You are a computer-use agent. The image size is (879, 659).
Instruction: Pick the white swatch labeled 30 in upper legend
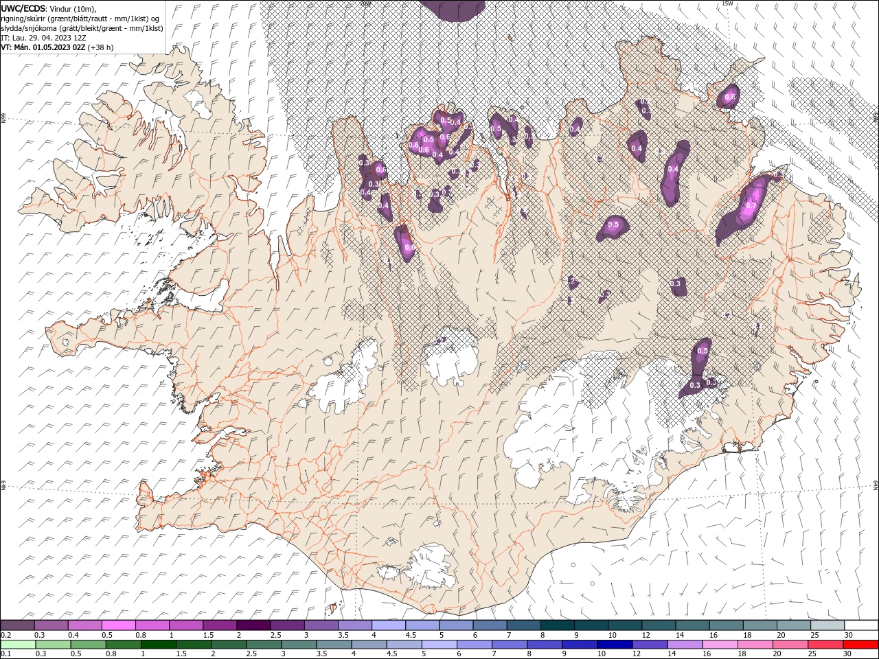click(x=860, y=625)
